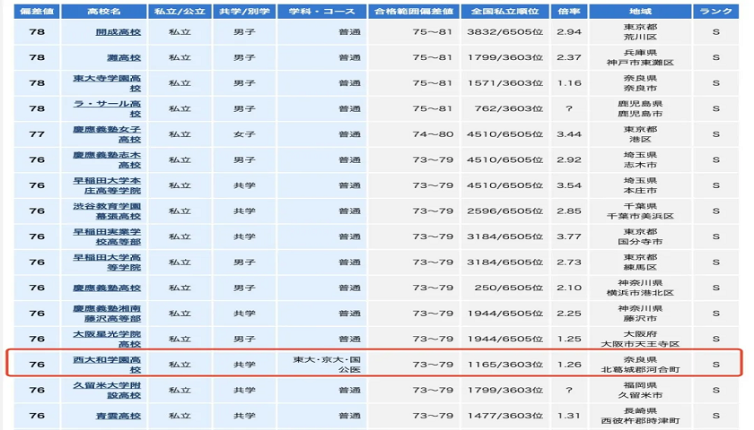Select the ラ・サール高校 link

click(x=106, y=108)
